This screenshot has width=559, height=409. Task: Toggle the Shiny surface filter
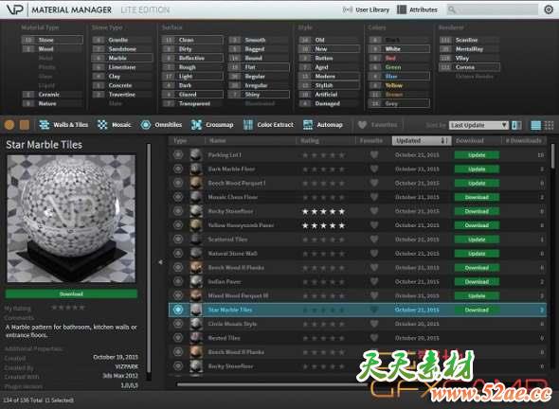tap(260, 95)
